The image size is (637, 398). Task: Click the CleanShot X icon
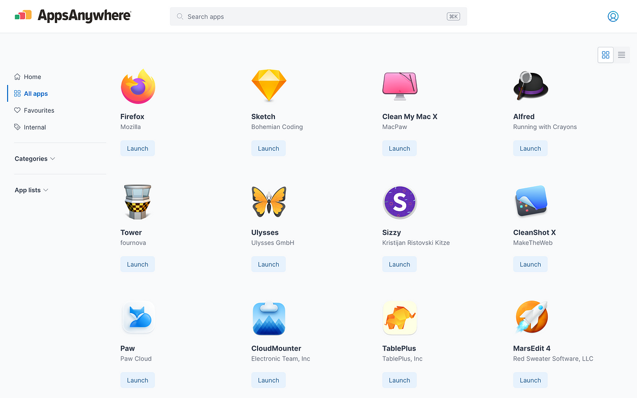(x=531, y=201)
